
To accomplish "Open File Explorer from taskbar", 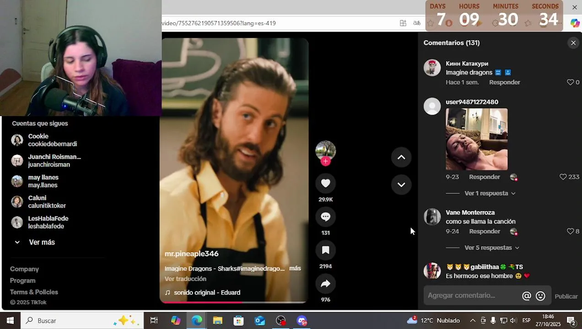I will tap(218, 321).
